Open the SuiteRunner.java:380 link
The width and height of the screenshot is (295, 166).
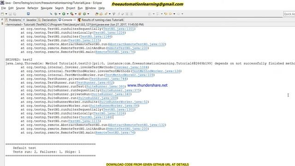click(x=105, y=86)
